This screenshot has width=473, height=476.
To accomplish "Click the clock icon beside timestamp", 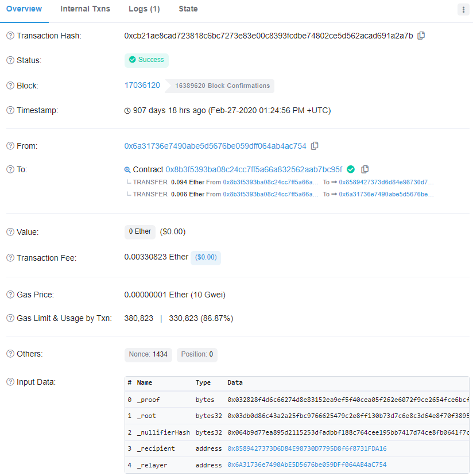I will tap(127, 110).
